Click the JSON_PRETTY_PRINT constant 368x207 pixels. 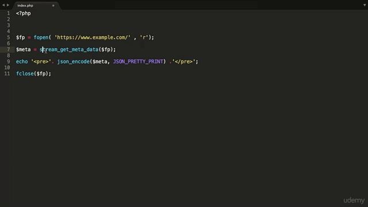point(138,62)
